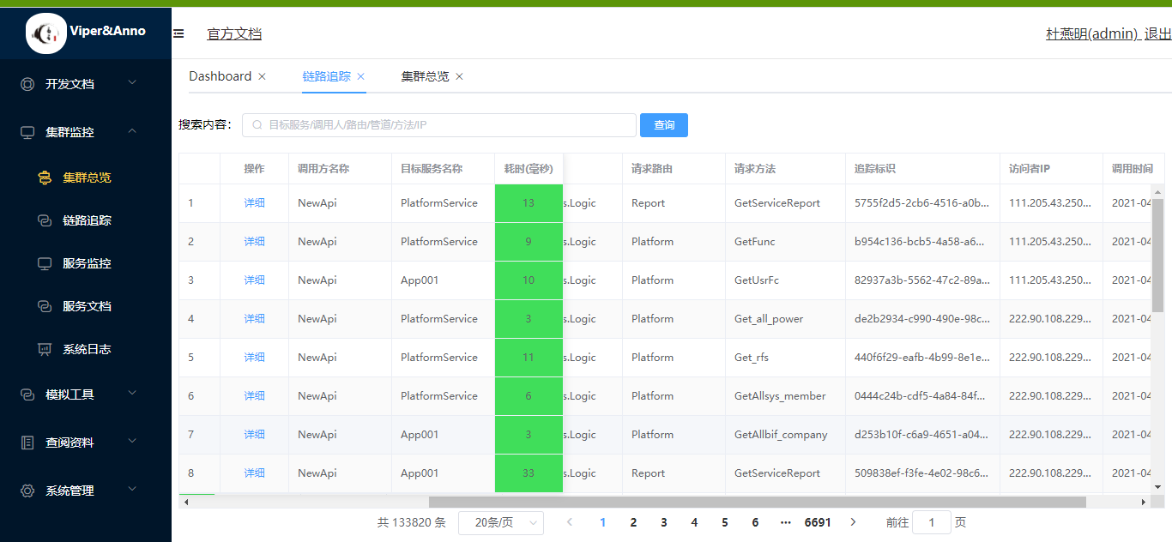Open 详细 for row 8
This screenshot has height=542, width=1172.
click(255, 473)
